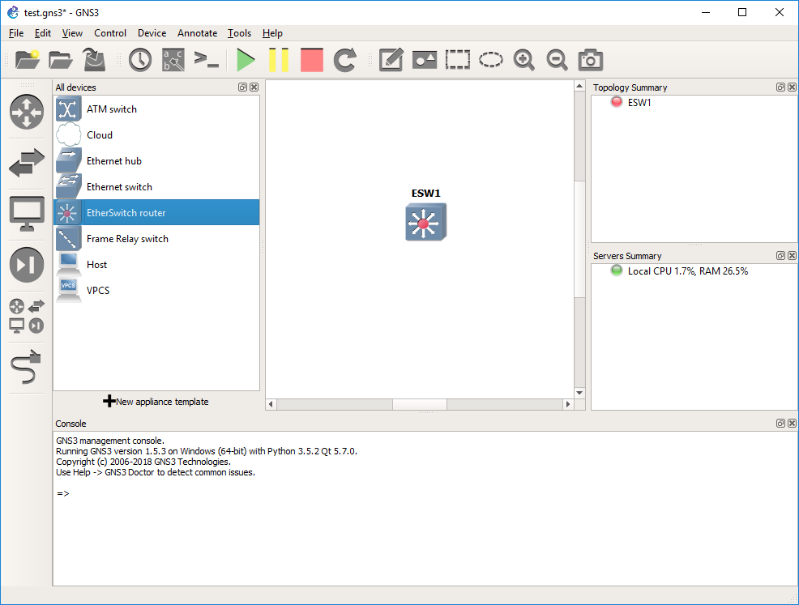Click canvas horizontal scrollbar right arrow

click(x=568, y=404)
